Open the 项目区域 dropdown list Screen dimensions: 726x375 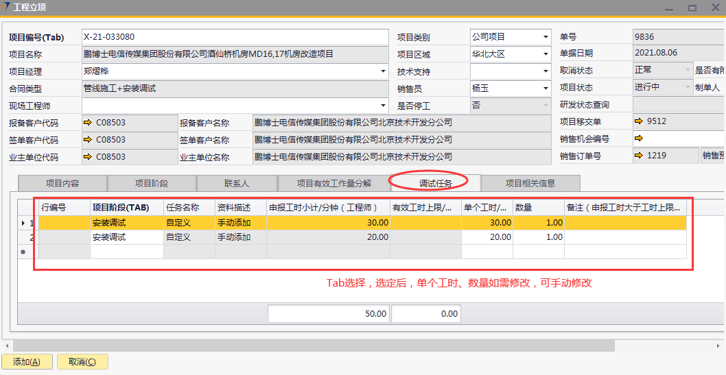[546, 54]
